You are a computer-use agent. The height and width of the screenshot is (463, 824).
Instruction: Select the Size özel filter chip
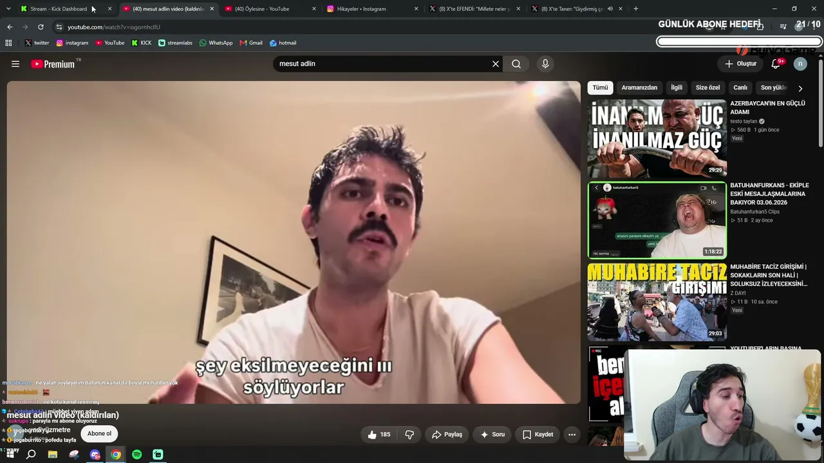[707, 87]
